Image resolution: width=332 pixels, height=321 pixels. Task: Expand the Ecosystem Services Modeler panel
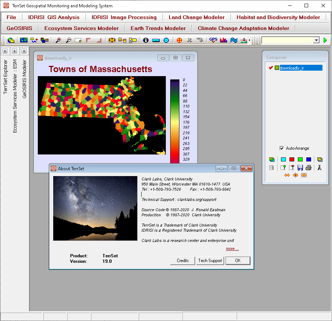pyautogui.click(x=15, y=51)
